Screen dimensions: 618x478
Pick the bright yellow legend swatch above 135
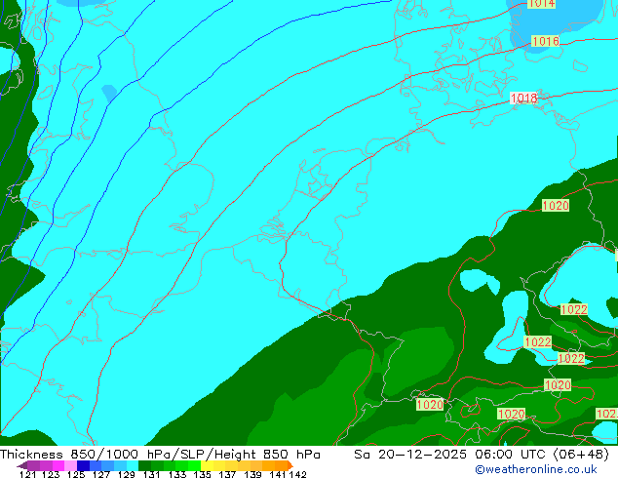point(207,465)
